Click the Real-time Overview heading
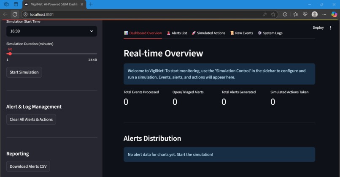Image resolution: width=340 pixels, height=177 pixels. [163, 53]
